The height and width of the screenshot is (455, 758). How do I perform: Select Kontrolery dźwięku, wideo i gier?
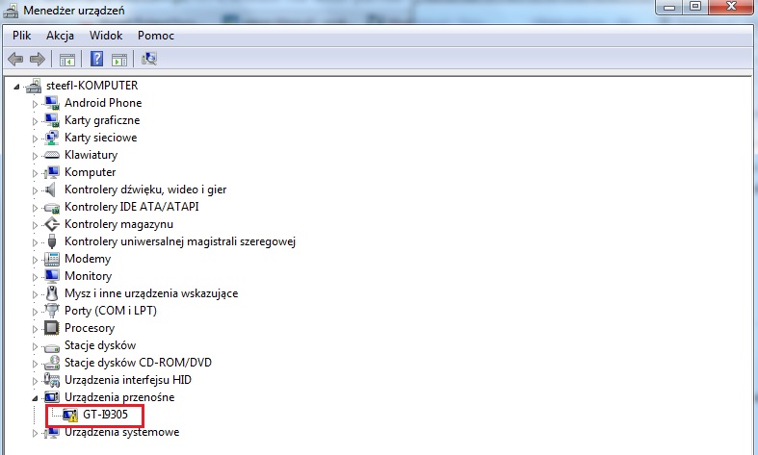[x=145, y=190]
